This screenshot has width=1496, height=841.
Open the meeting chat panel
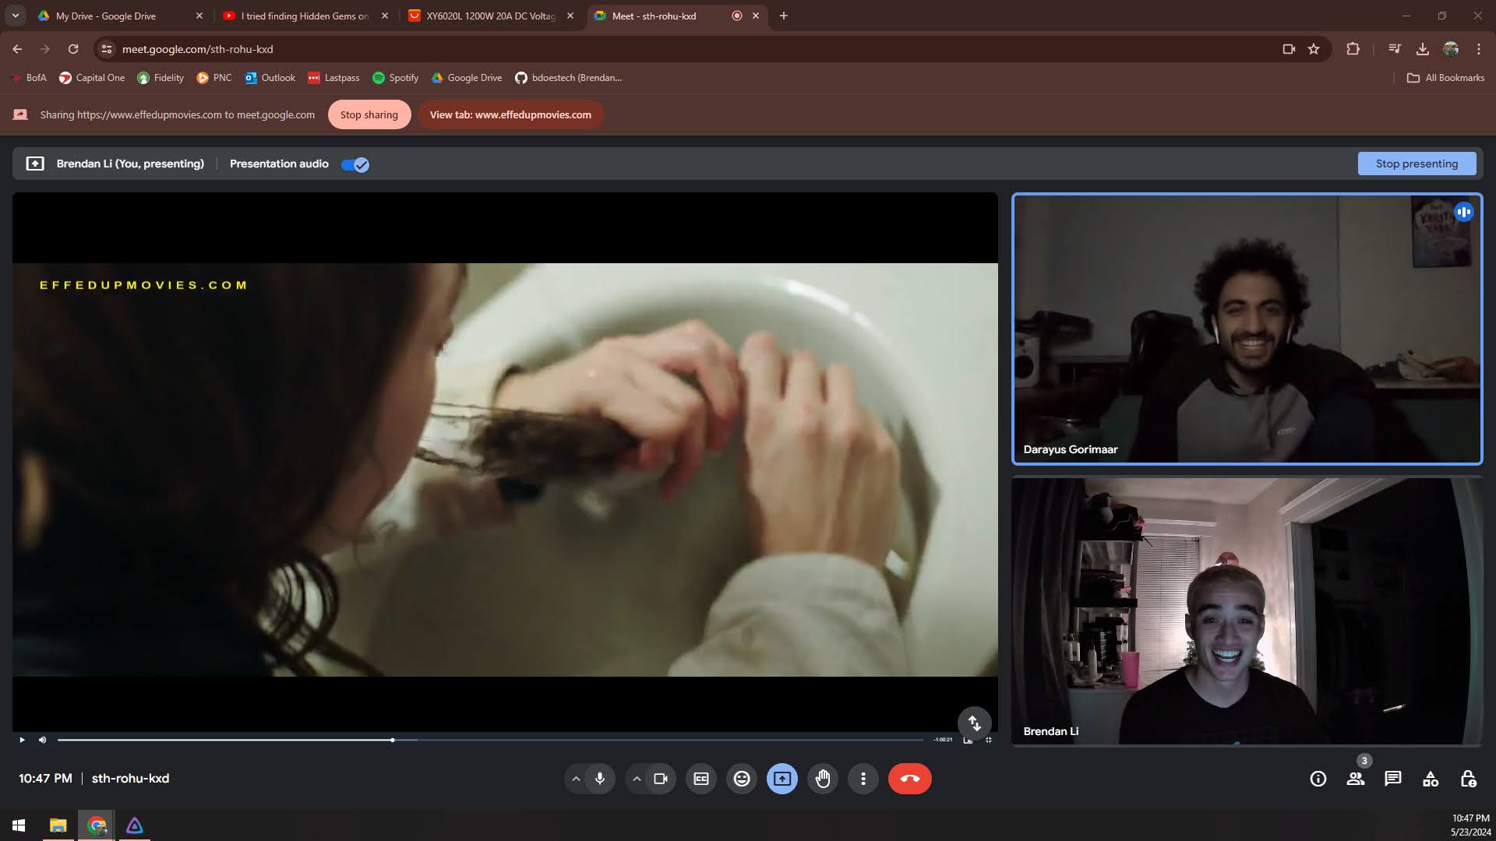click(x=1392, y=779)
